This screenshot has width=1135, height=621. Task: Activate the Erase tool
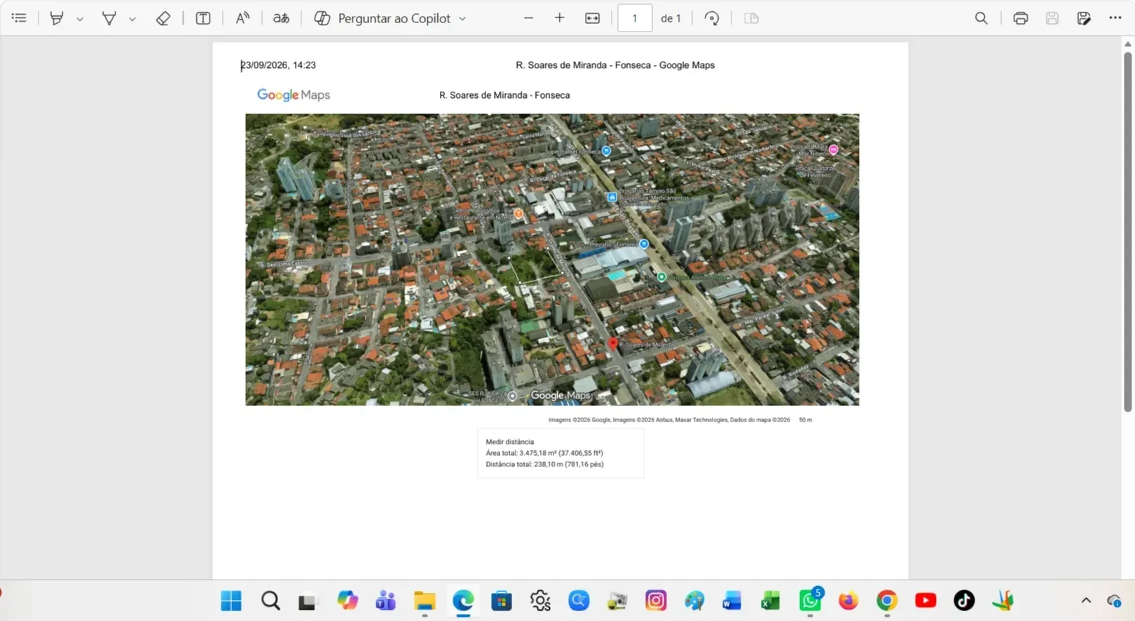[163, 18]
